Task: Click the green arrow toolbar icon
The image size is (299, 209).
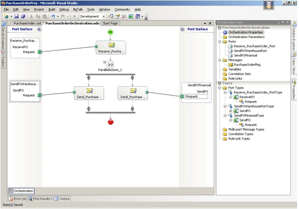Action: coord(131,16)
